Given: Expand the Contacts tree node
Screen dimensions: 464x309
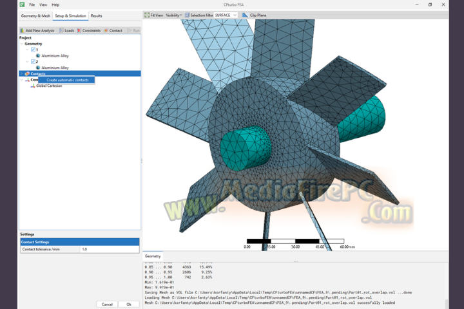Looking at the screenshot, I should click(x=22, y=73).
